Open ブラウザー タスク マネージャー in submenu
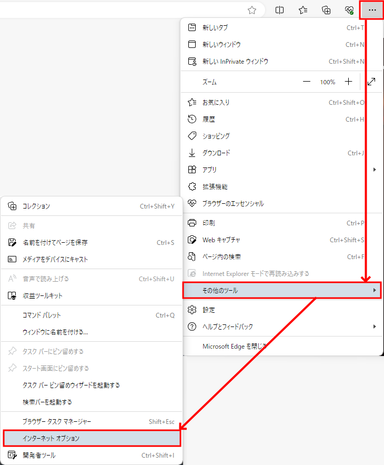This screenshot has width=384, height=465. (92, 421)
